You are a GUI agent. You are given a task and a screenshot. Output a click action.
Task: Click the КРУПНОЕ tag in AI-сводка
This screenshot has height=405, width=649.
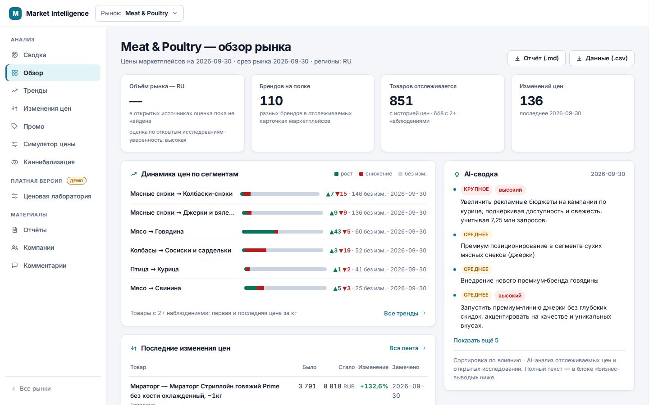pyautogui.click(x=476, y=189)
